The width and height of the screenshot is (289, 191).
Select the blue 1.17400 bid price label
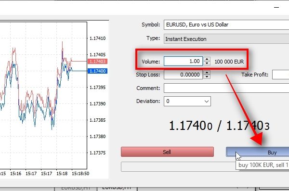[97, 71]
